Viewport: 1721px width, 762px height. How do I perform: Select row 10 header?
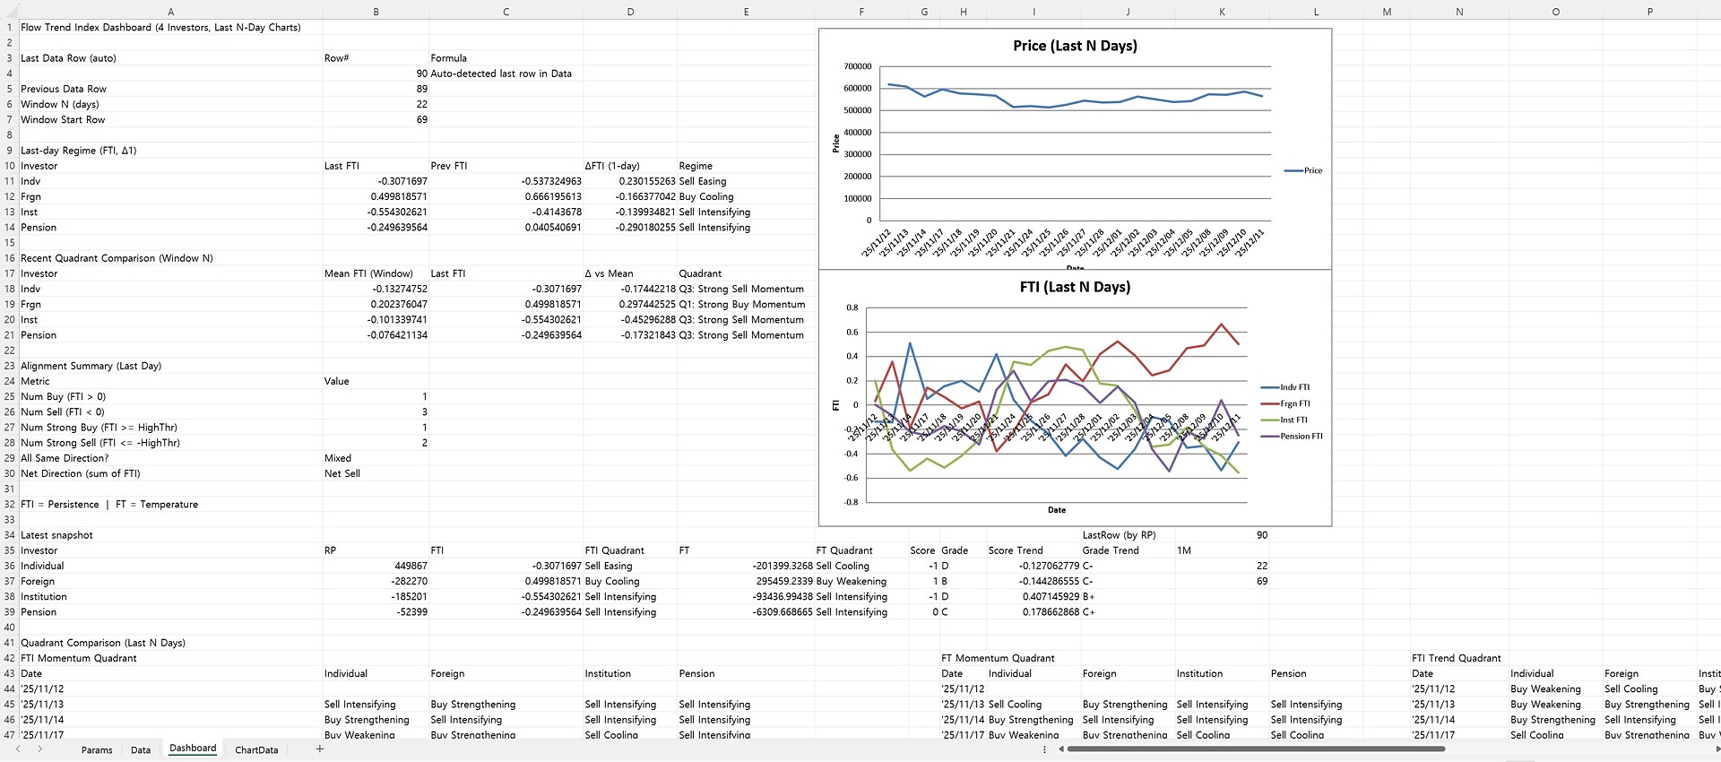click(x=10, y=166)
